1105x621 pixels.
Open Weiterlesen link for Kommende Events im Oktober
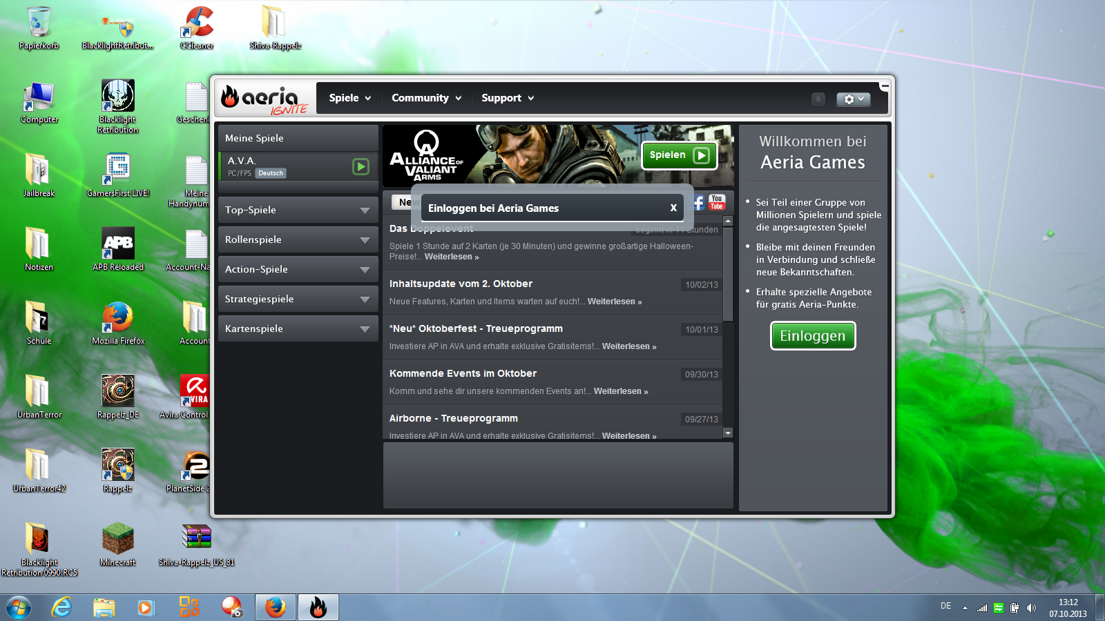point(621,391)
